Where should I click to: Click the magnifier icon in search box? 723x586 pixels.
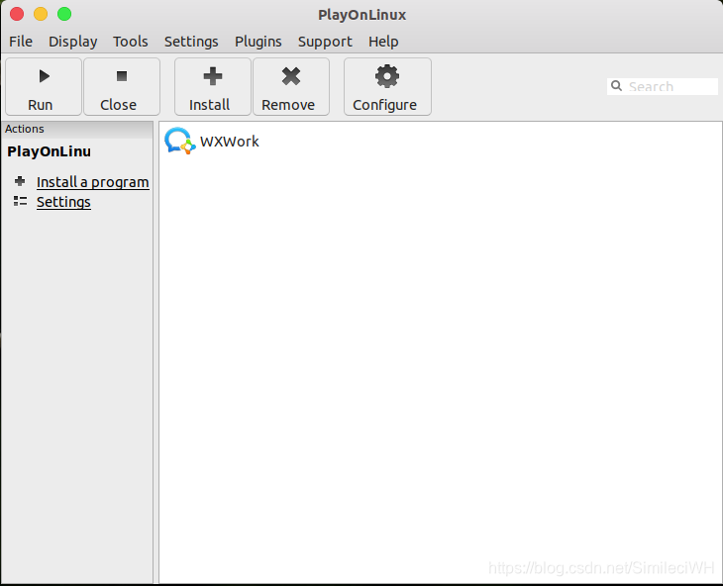tap(616, 86)
